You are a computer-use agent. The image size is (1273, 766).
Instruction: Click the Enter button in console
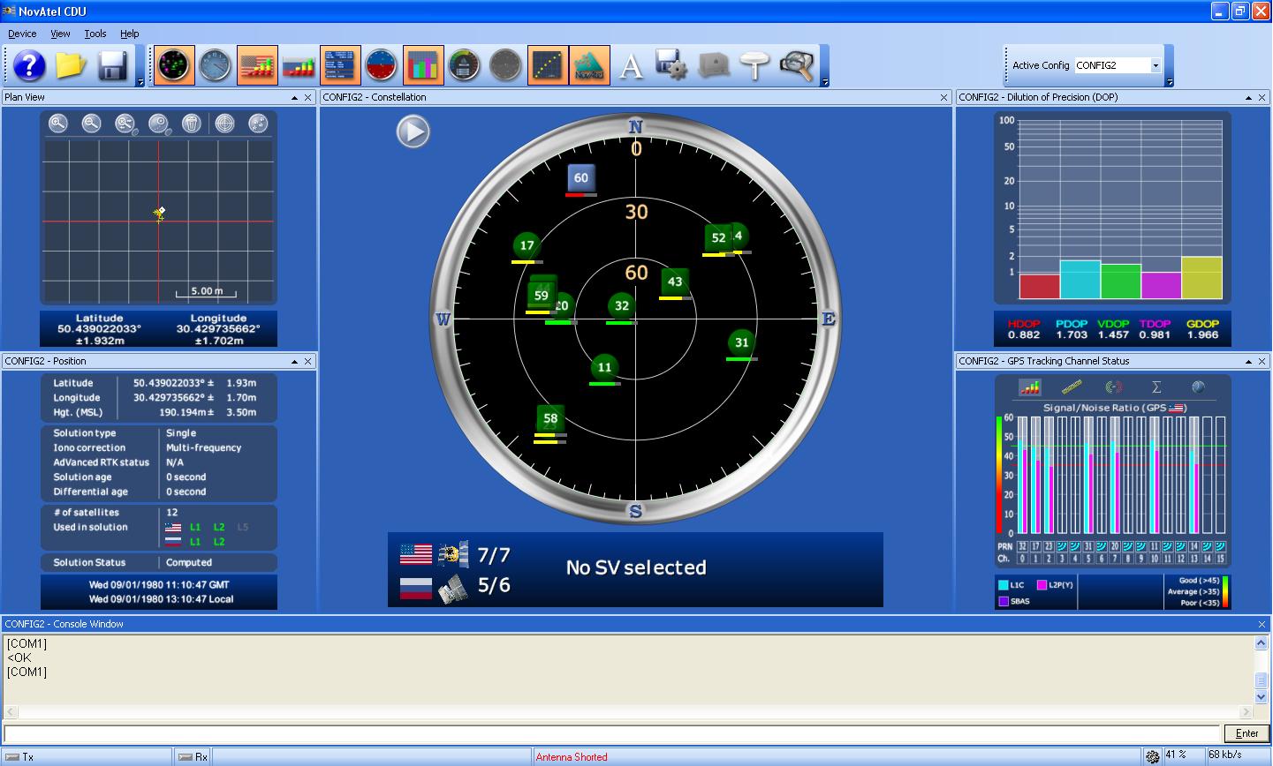pos(1246,733)
